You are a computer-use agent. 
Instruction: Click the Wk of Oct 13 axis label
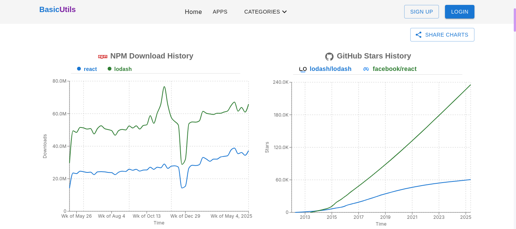click(147, 216)
